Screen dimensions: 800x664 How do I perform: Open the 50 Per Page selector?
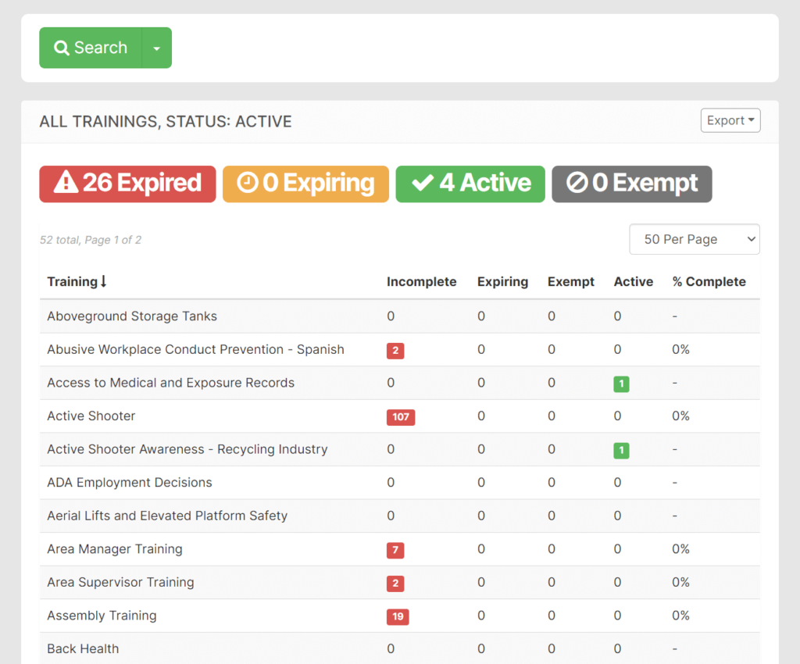tap(694, 240)
